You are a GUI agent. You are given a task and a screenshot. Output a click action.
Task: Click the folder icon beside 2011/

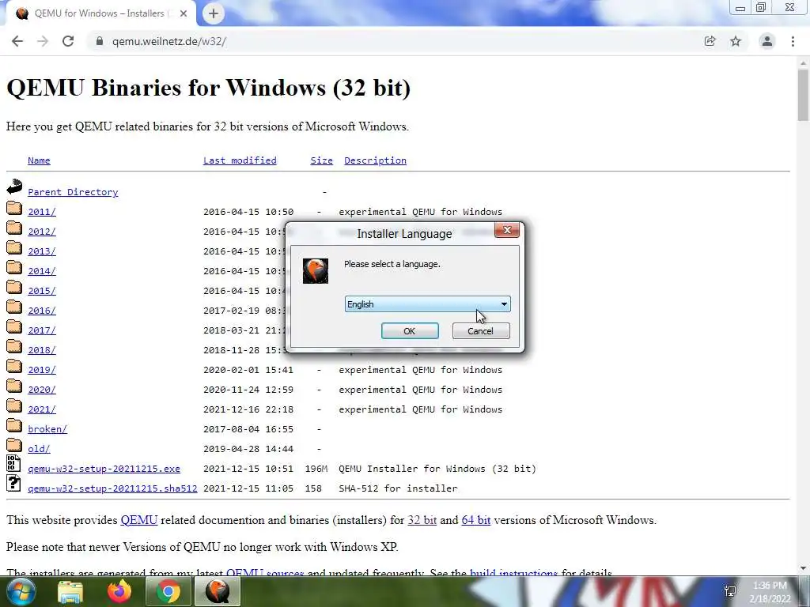point(14,208)
